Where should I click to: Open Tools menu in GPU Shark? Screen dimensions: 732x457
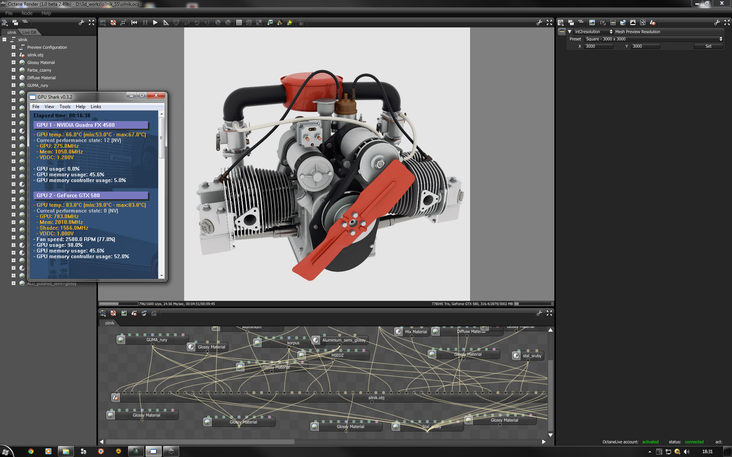click(x=65, y=107)
